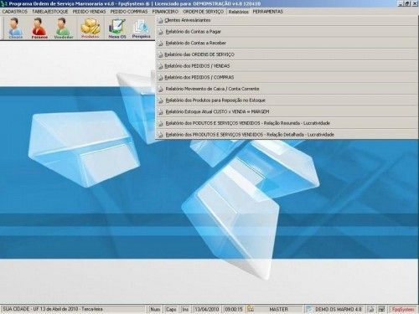Viewport: 419px width, 314px height.
Task: Choose Relatório de Contas a Receber
Action: (287, 44)
